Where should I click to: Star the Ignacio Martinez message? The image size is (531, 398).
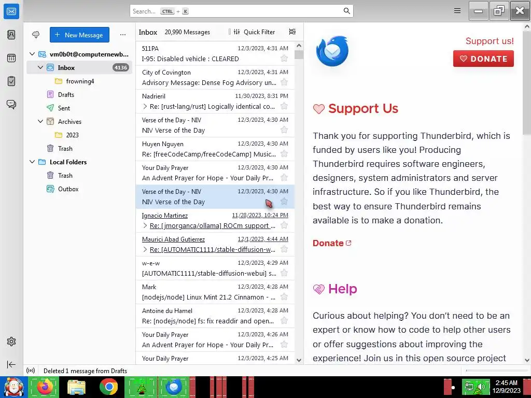tap(284, 225)
